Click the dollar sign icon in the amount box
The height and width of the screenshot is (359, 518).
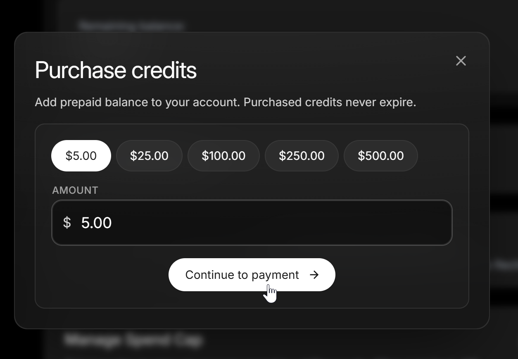[x=67, y=223]
